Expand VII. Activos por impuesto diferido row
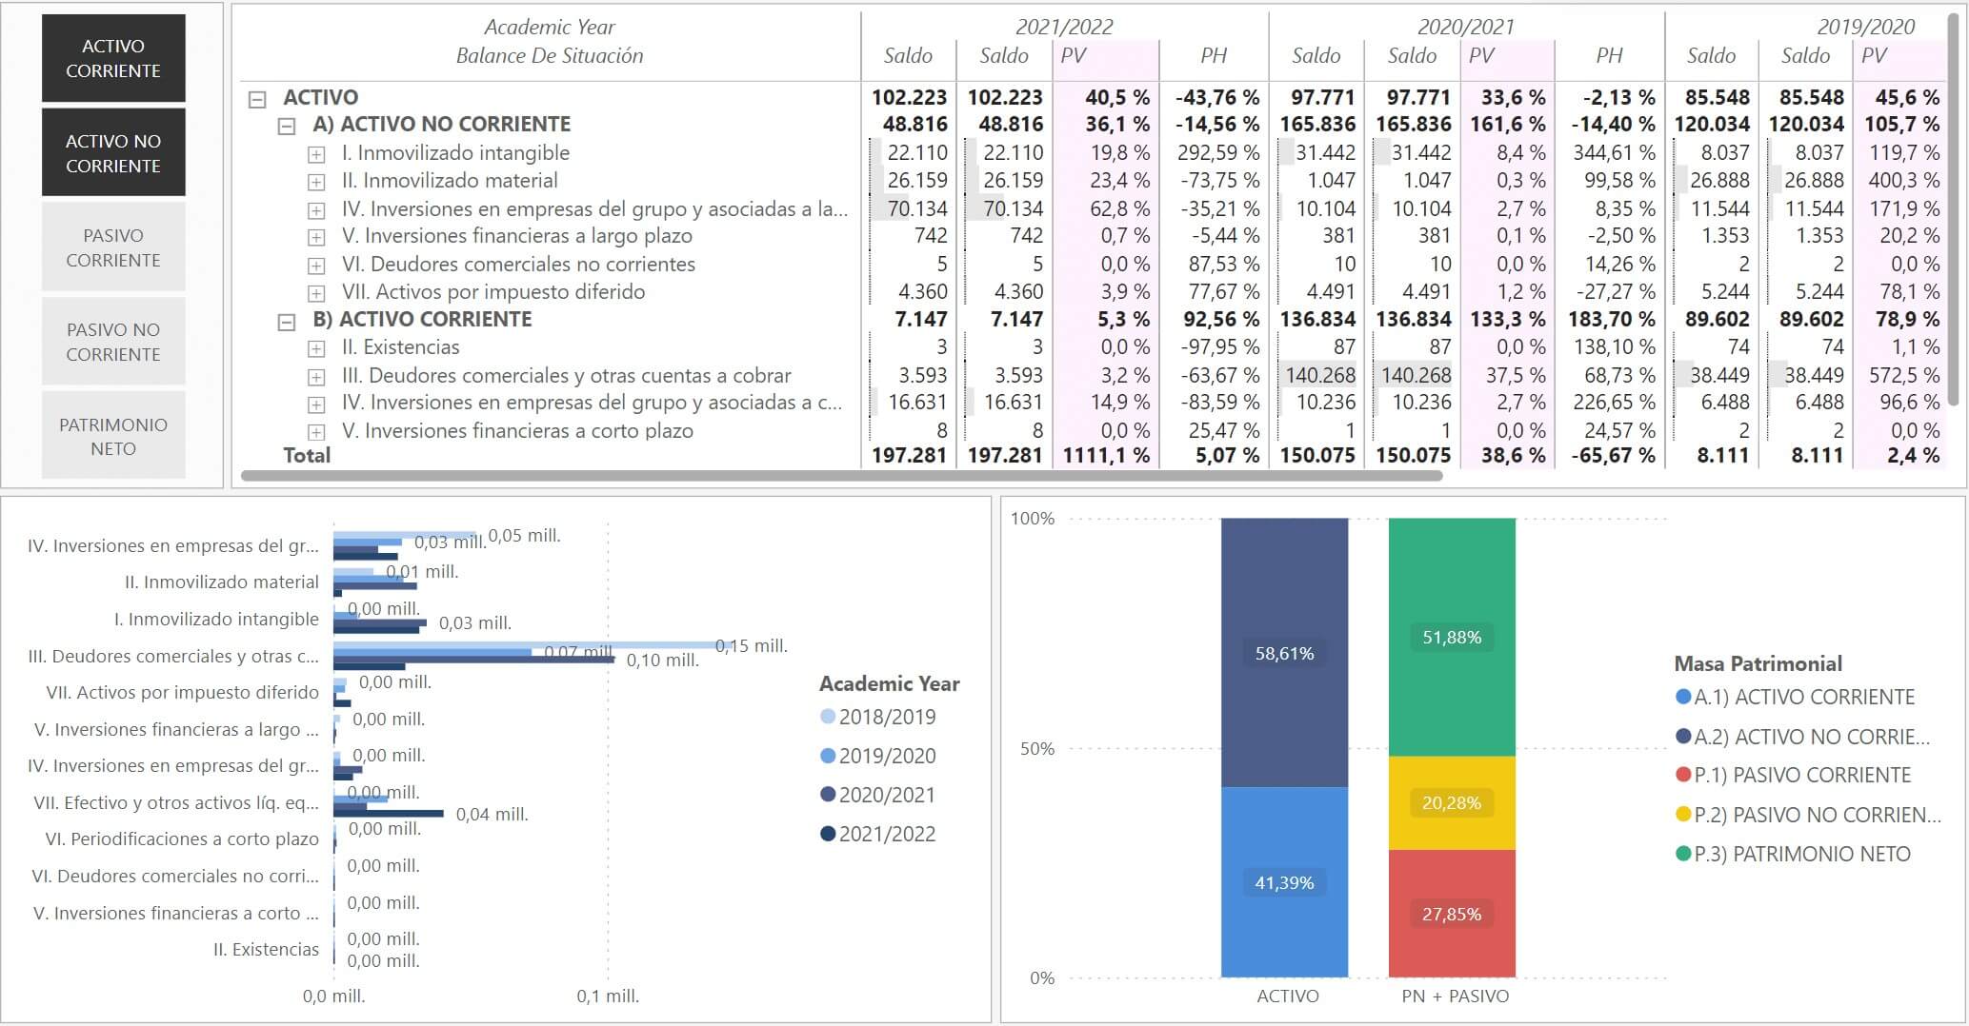 (316, 294)
